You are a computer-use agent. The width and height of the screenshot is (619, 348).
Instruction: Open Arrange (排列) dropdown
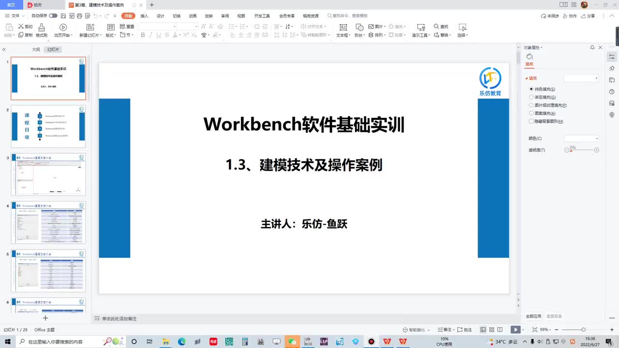(x=377, y=35)
